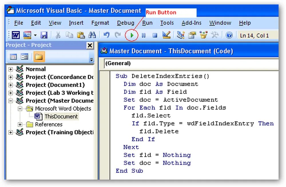
Task: Click the View Object icon in Project panel
Action: (24, 57)
